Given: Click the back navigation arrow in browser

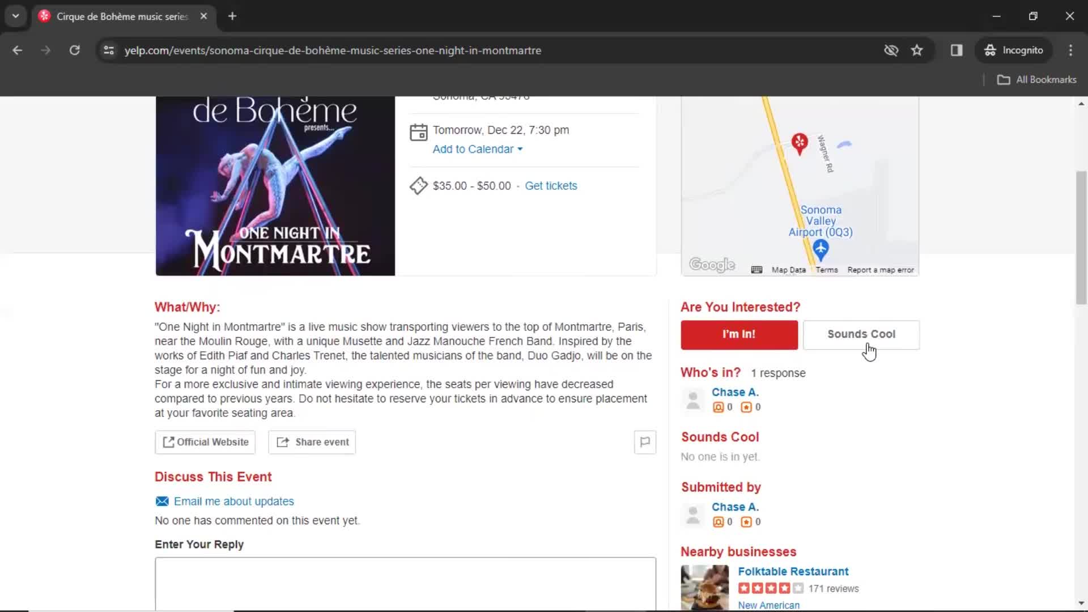Looking at the screenshot, I should pos(18,50).
